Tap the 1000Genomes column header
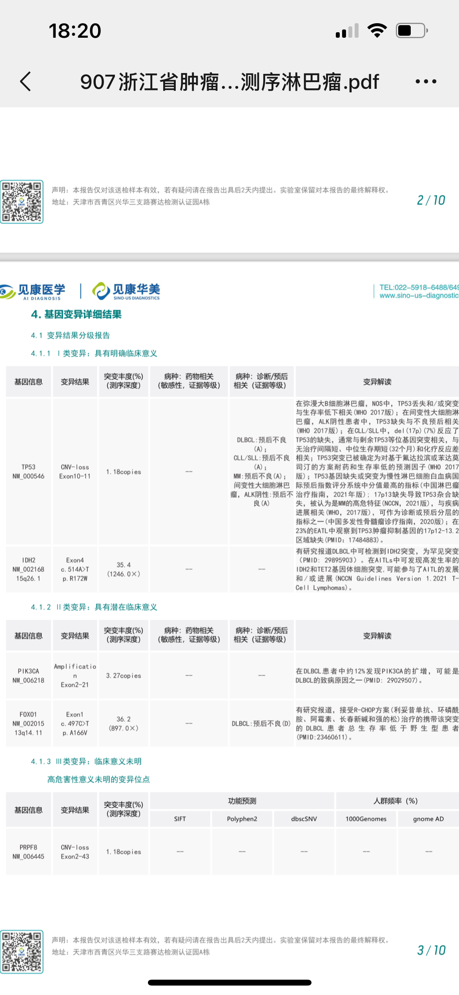Viewport: 459px width, 995px height. tap(366, 819)
